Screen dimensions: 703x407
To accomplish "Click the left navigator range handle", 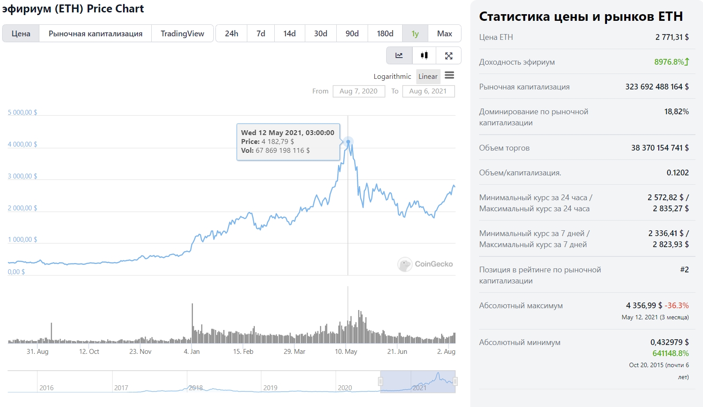I will pyautogui.click(x=380, y=381).
